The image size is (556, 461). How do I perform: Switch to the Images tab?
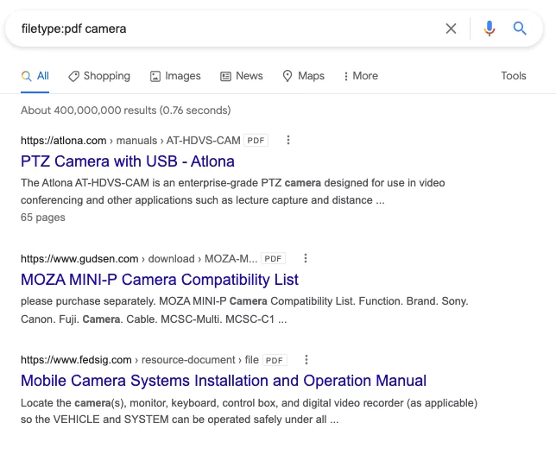point(175,76)
